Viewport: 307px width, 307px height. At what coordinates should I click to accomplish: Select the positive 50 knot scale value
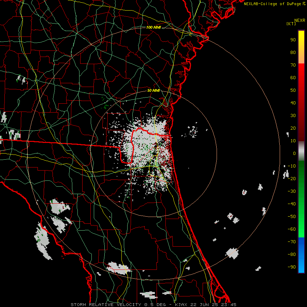click(293, 90)
